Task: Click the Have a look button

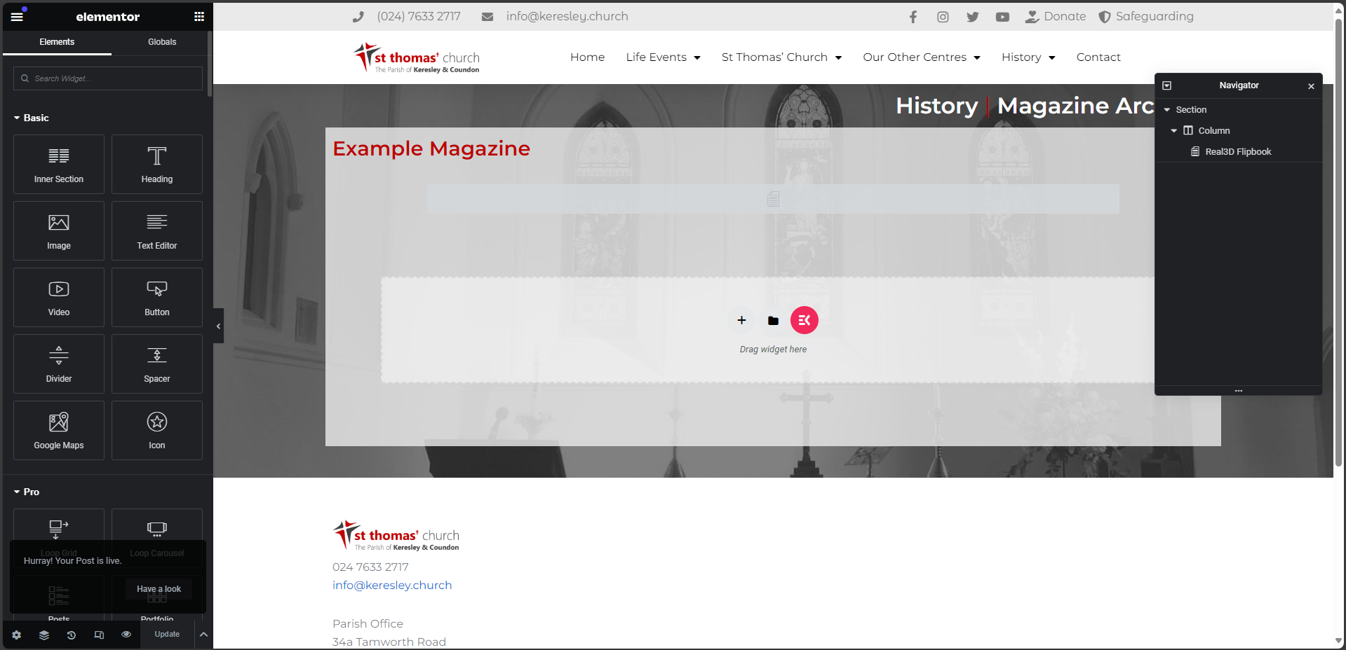Action: tap(159, 589)
